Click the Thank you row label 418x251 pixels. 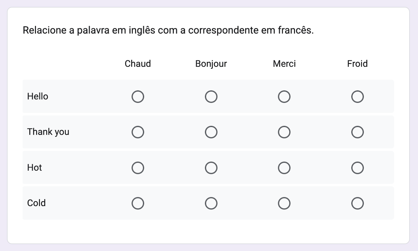[x=48, y=132]
